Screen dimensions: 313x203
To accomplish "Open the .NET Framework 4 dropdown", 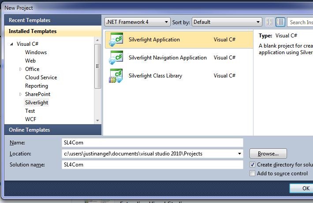I will point(138,22).
